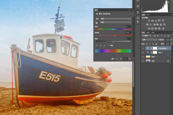Switch to the 调整 tab

143,15
